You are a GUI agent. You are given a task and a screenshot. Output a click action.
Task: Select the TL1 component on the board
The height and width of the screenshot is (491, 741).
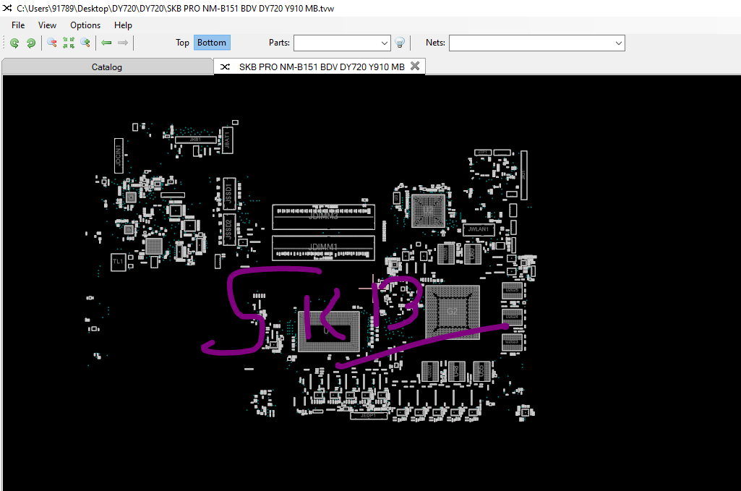(118, 262)
